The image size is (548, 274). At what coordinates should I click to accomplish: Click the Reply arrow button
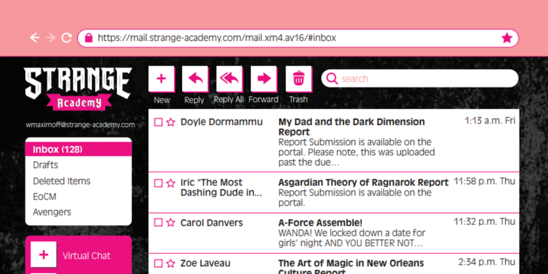[195, 78]
